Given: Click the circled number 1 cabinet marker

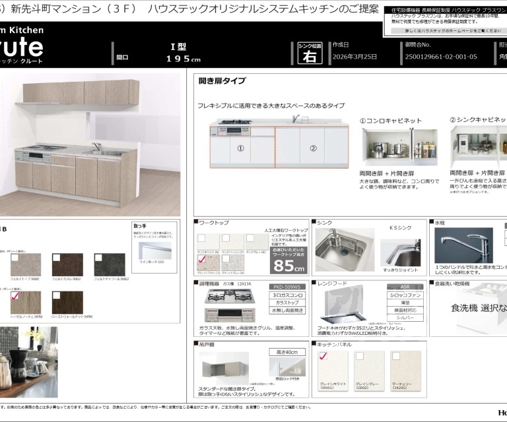Looking at the screenshot, I should click(x=240, y=148).
